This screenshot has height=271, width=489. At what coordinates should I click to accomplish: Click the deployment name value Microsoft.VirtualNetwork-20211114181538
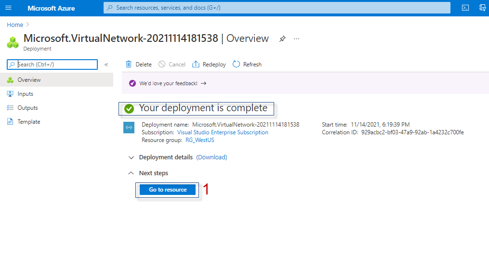click(x=246, y=125)
